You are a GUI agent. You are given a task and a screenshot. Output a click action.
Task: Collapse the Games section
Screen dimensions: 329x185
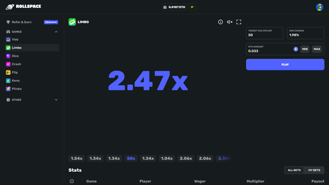[x=56, y=32]
